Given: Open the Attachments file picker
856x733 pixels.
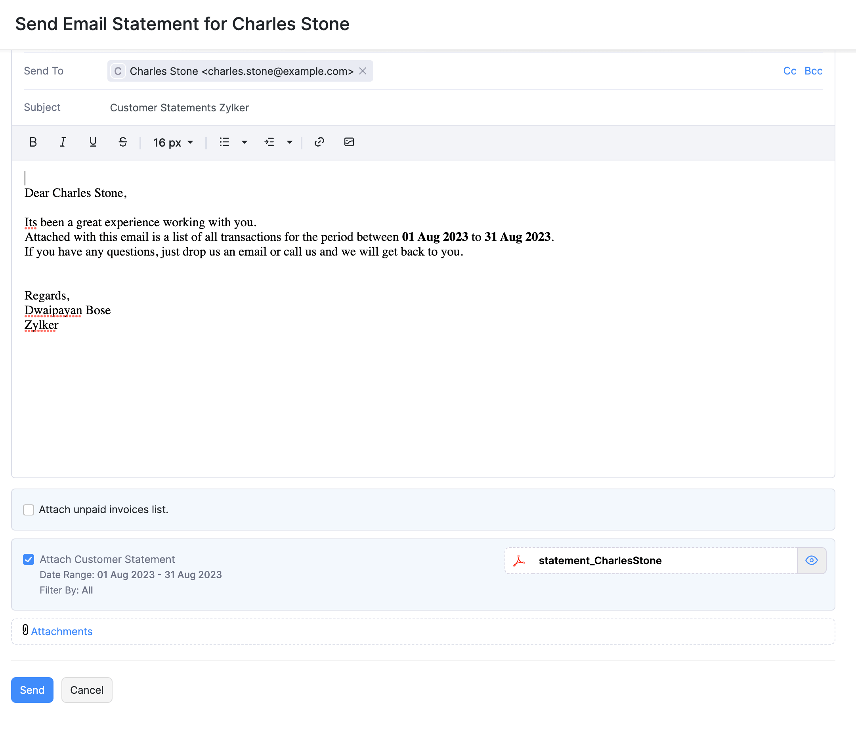Looking at the screenshot, I should 61,631.
